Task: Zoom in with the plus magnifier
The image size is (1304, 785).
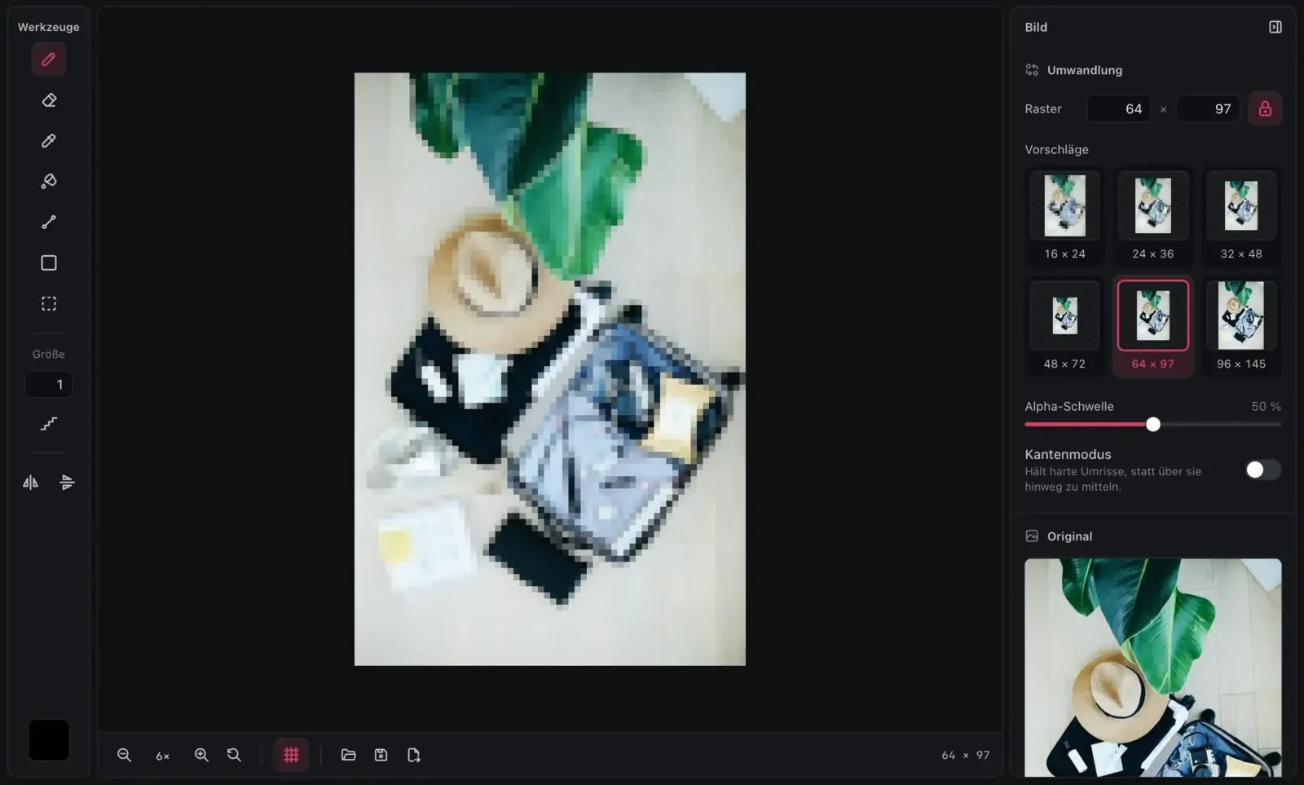Action: click(x=201, y=755)
